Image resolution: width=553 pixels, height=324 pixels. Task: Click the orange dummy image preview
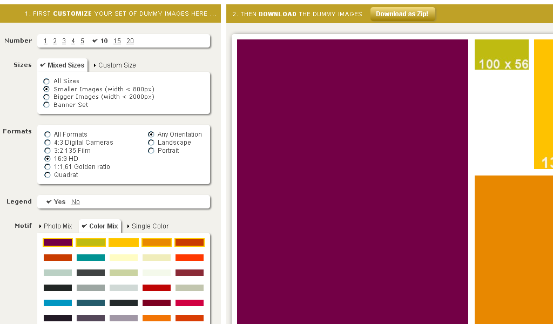(x=514, y=249)
